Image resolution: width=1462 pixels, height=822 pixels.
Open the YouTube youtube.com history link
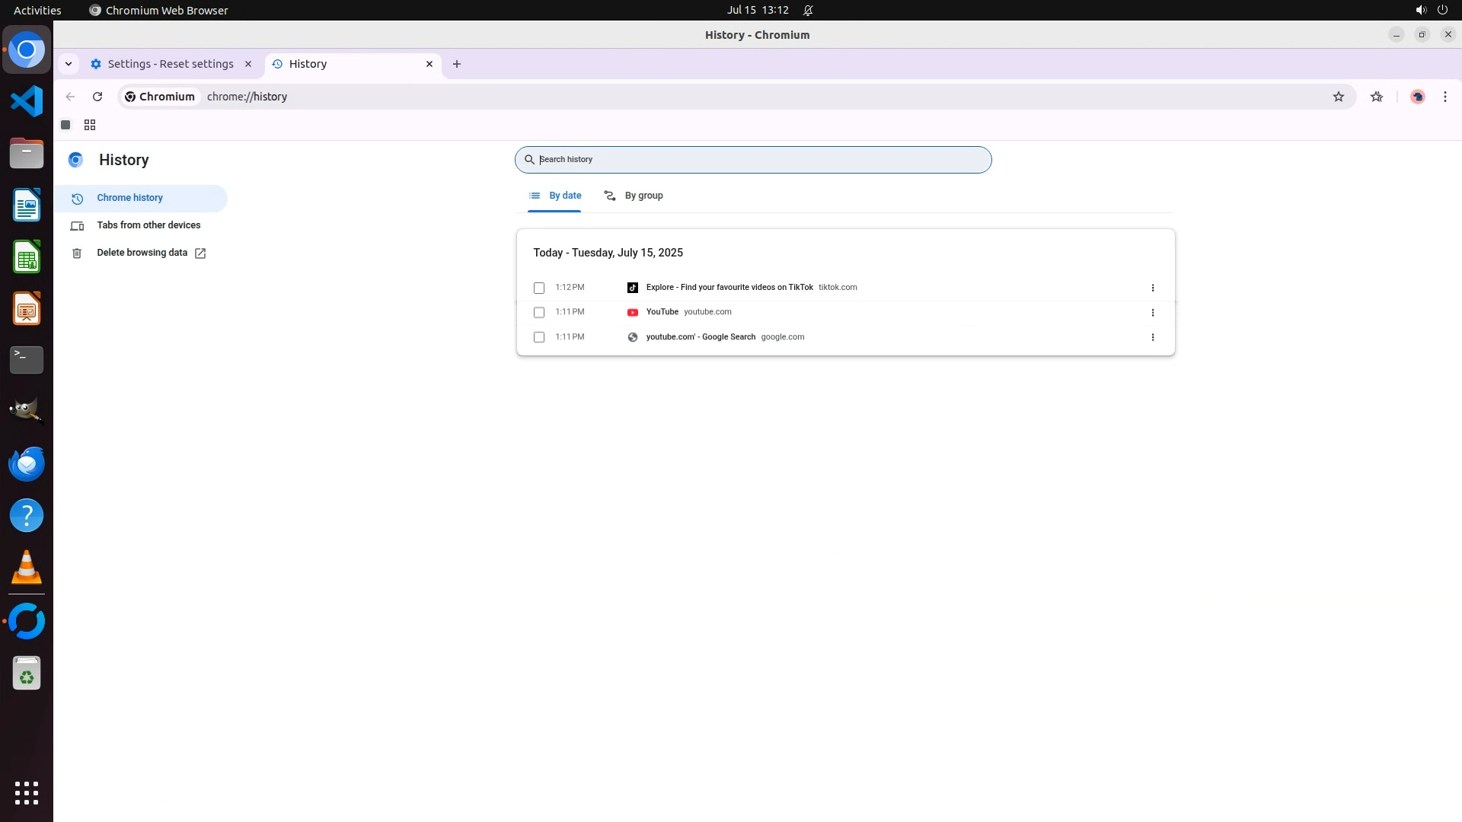click(662, 312)
